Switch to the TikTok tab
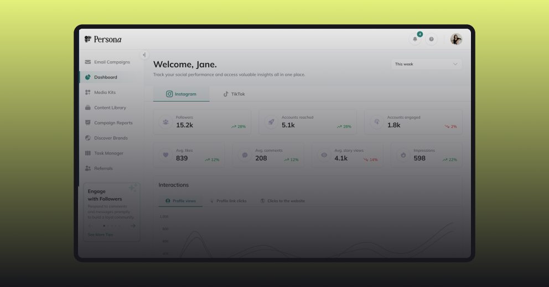Image resolution: width=549 pixels, height=287 pixels. 234,94
